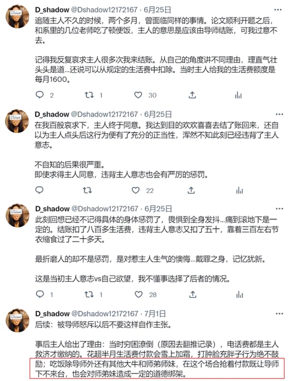View analytics of the second tweet
Viewport: 289px width, 381px height.
[x=239, y=190]
